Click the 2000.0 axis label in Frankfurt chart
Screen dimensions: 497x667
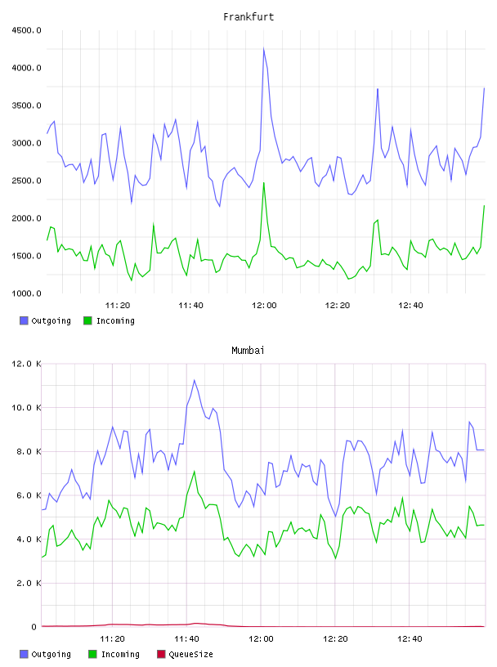point(26,218)
